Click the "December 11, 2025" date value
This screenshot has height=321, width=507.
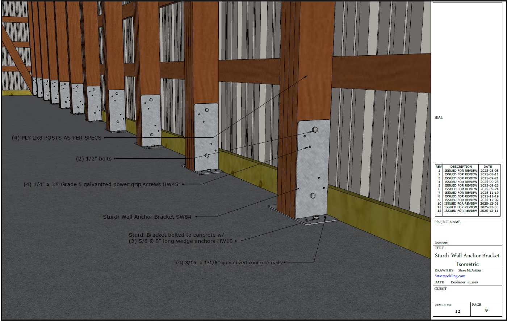click(x=464, y=282)
